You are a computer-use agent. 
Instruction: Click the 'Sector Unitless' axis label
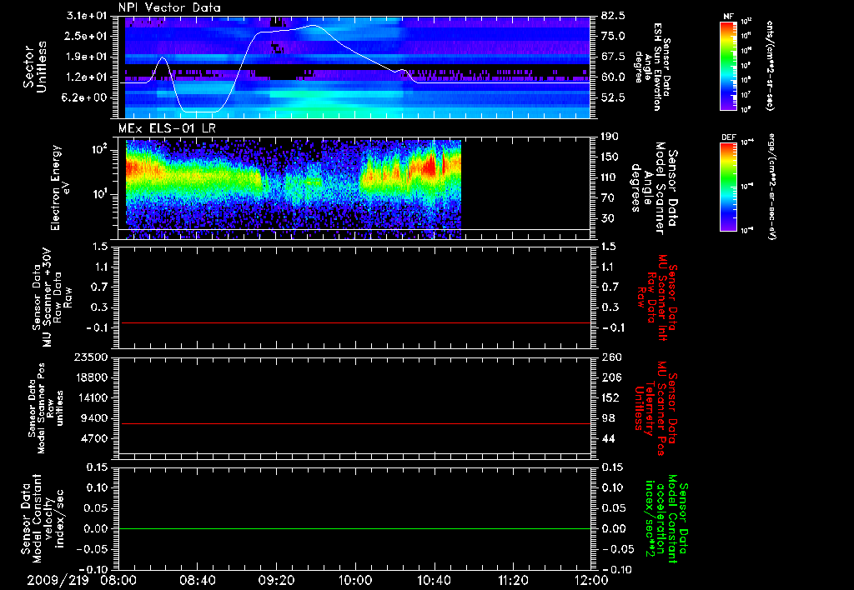pyautogui.click(x=35, y=67)
